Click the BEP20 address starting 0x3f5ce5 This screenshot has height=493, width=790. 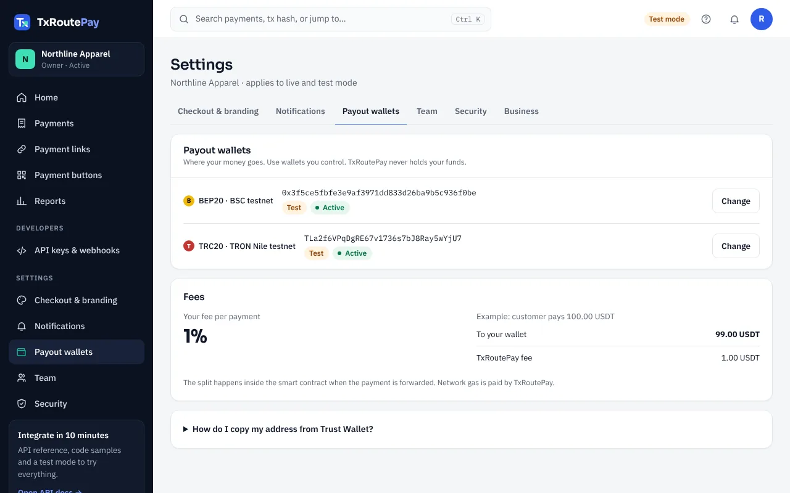[379, 193]
